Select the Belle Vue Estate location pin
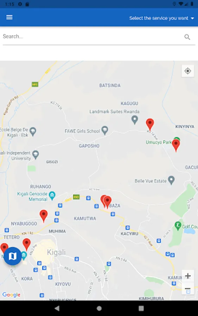Screen dimensions: 198x316 171,180
